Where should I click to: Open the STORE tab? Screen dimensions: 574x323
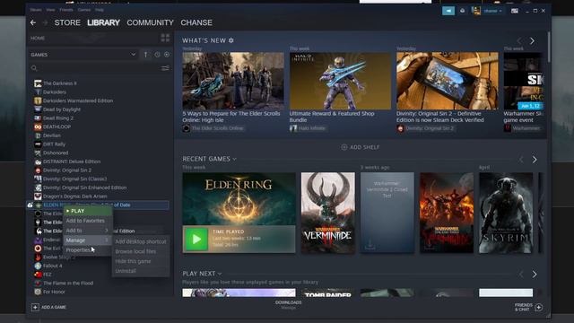tap(67, 22)
